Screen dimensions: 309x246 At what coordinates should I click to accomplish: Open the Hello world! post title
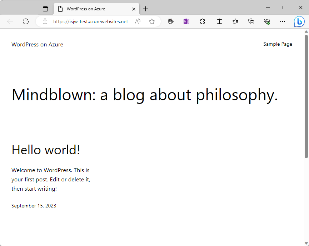(x=46, y=150)
